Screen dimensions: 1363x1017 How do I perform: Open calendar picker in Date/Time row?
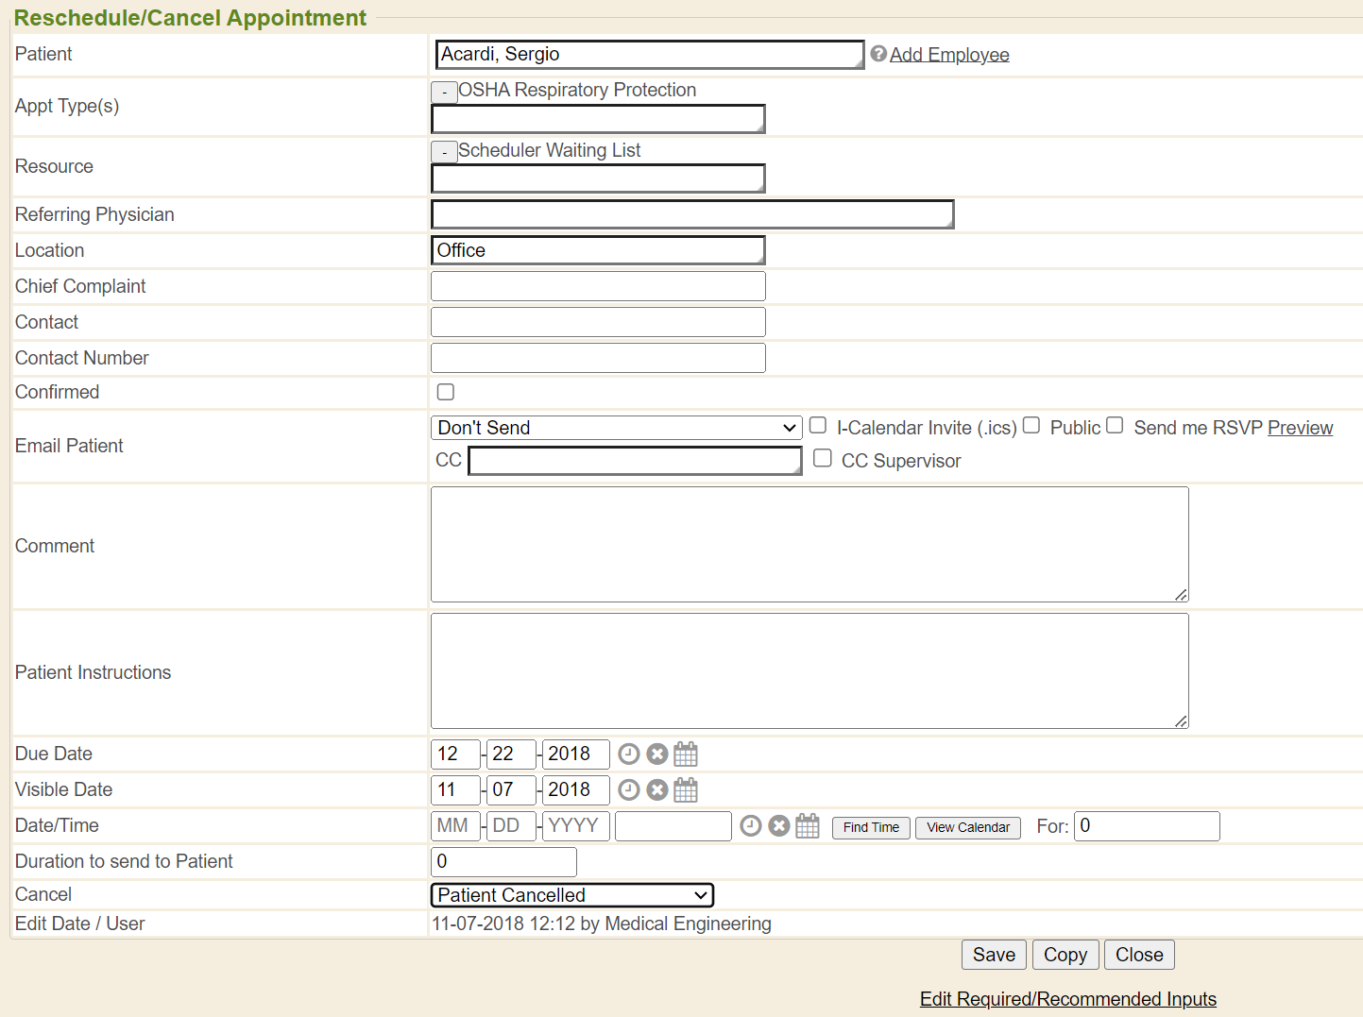[x=808, y=826]
